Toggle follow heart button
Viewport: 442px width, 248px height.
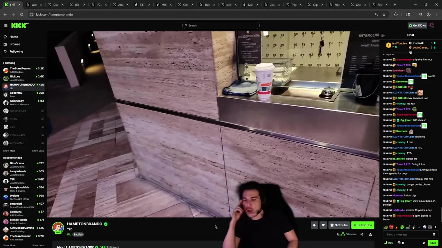(x=323, y=225)
